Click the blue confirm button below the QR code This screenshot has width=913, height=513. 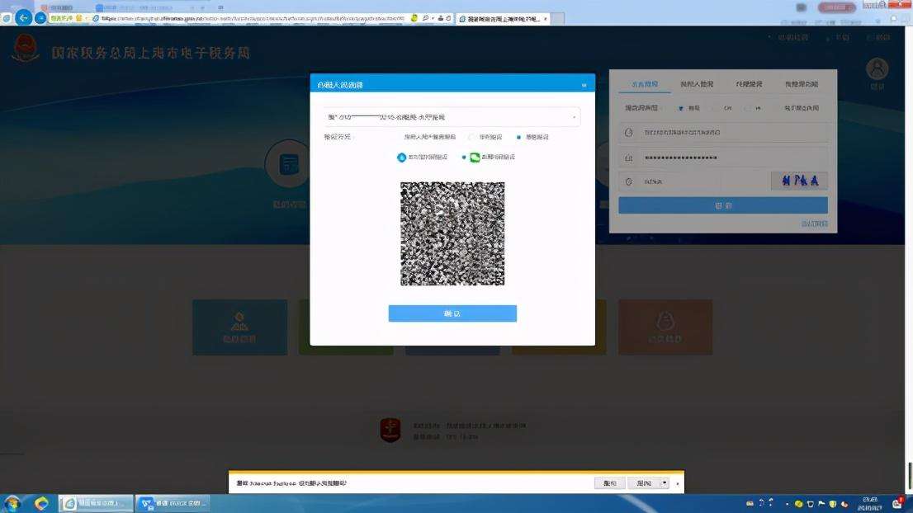coord(452,313)
